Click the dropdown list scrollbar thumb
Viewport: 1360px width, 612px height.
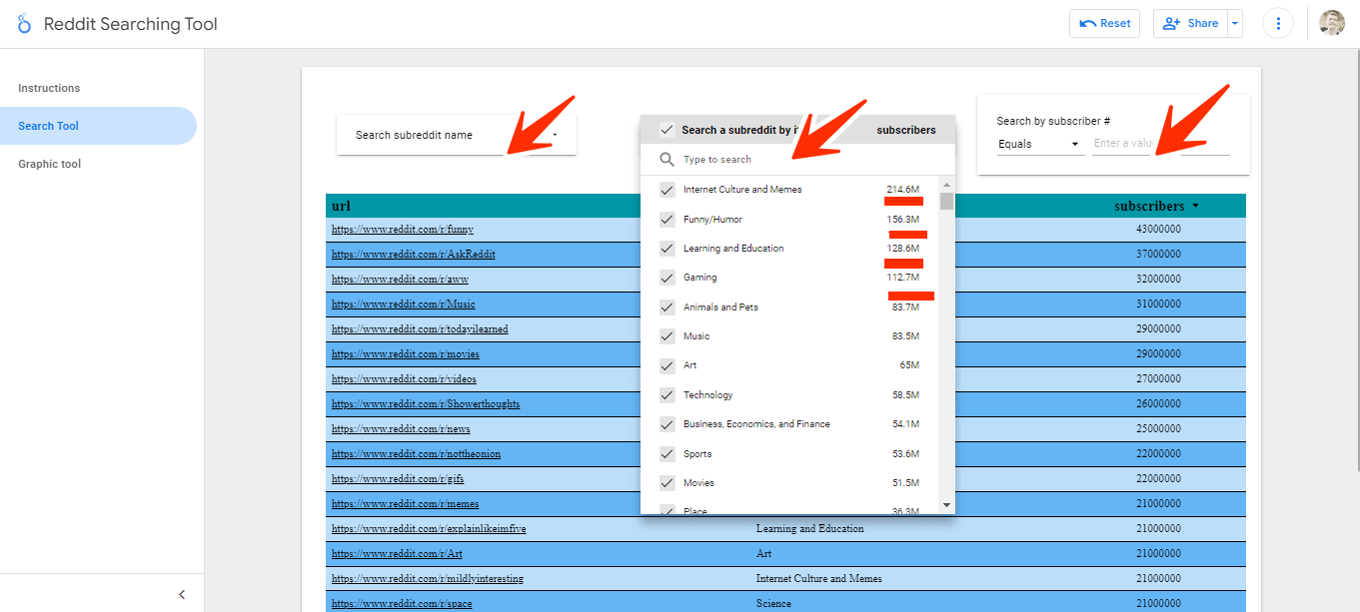point(947,202)
